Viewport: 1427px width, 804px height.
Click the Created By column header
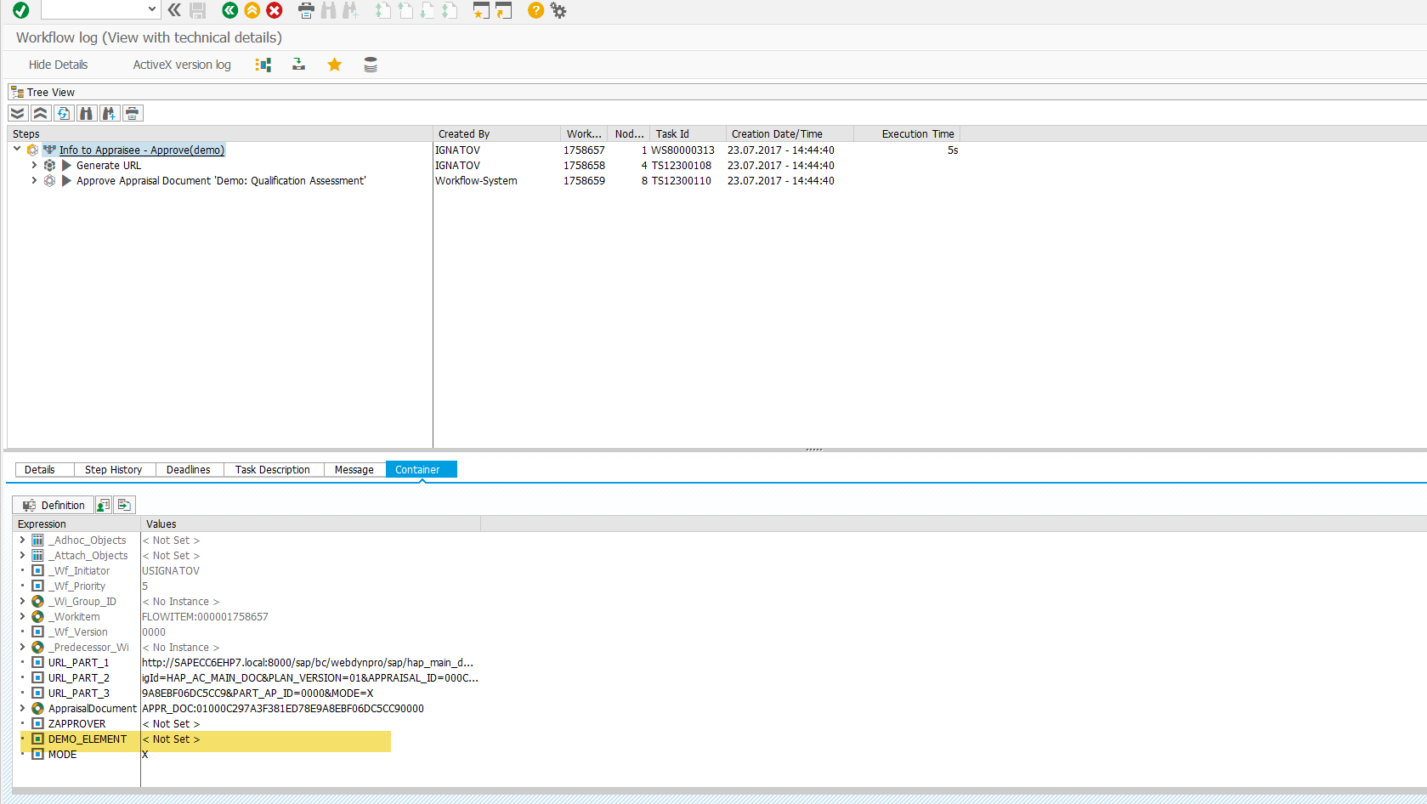(497, 133)
